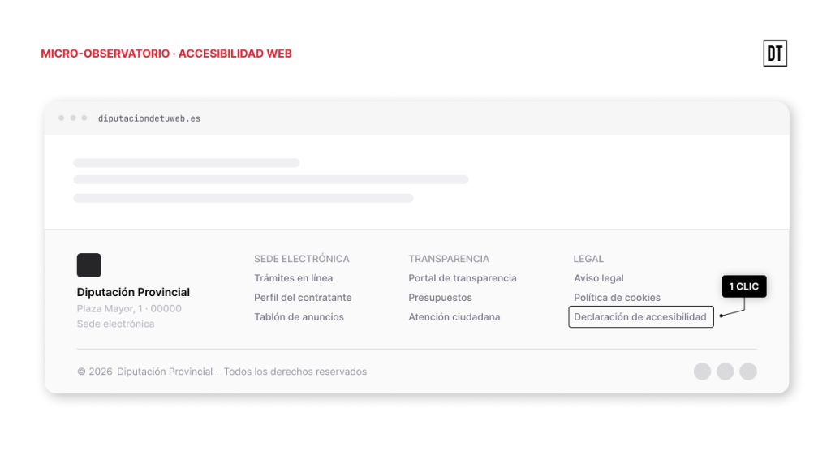The image size is (831, 451).
Task: Click the DT logo icon
Action: (x=775, y=53)
